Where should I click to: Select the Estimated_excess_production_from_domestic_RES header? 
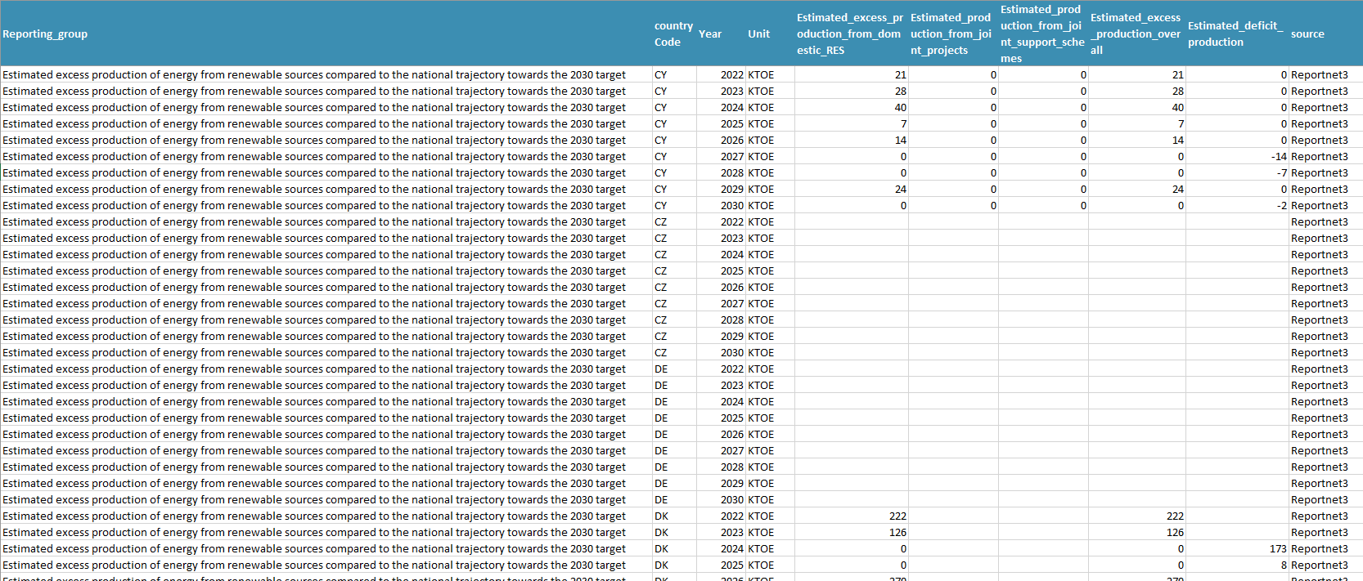tap(850, 34)
